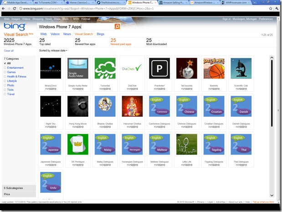
Task: Select the Chinese Dialogues app icon
Action: click(187, 106)
